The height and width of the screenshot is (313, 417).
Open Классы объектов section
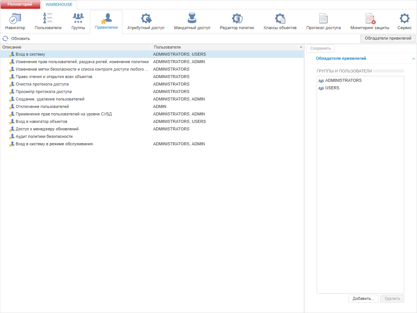pyautogui.click(x=280, y=22)
